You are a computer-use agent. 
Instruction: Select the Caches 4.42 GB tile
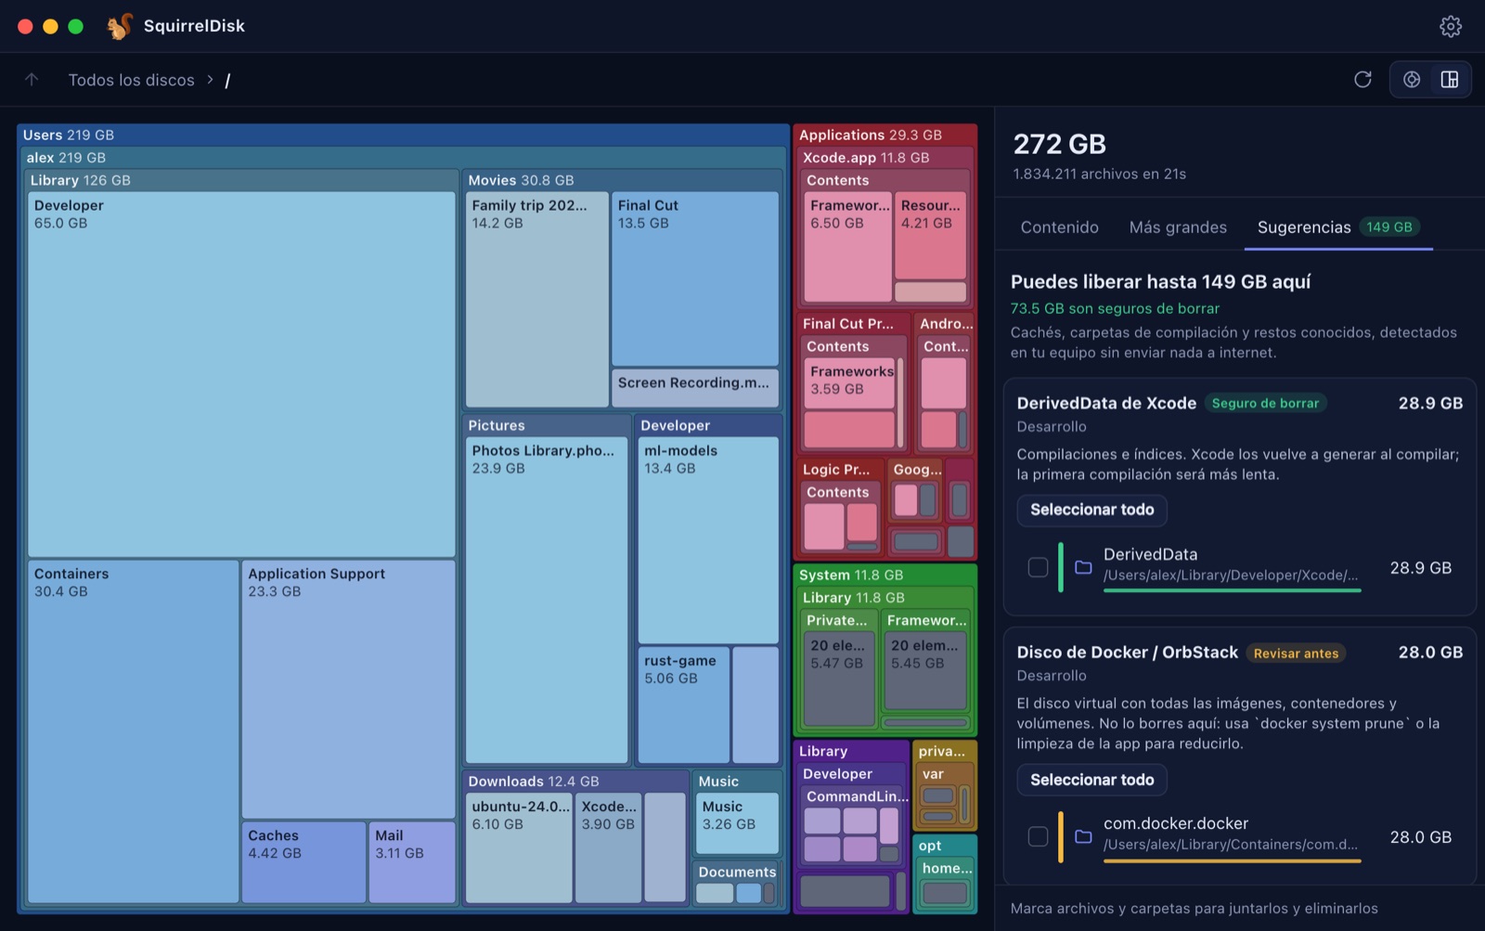303,862
